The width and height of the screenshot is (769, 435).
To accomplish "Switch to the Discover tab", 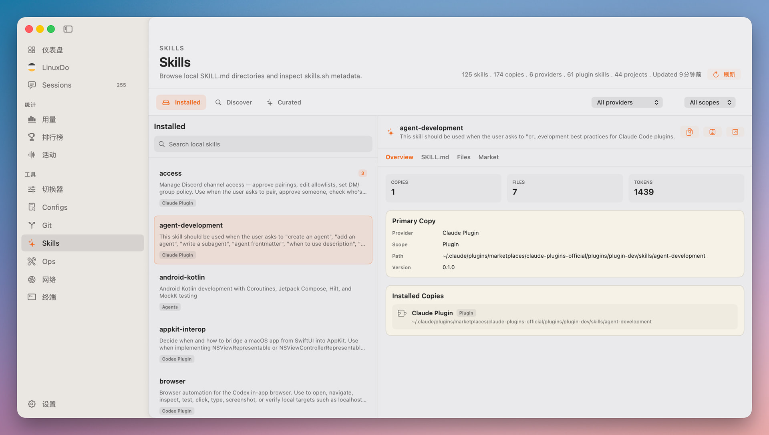I will click(234, 102).
